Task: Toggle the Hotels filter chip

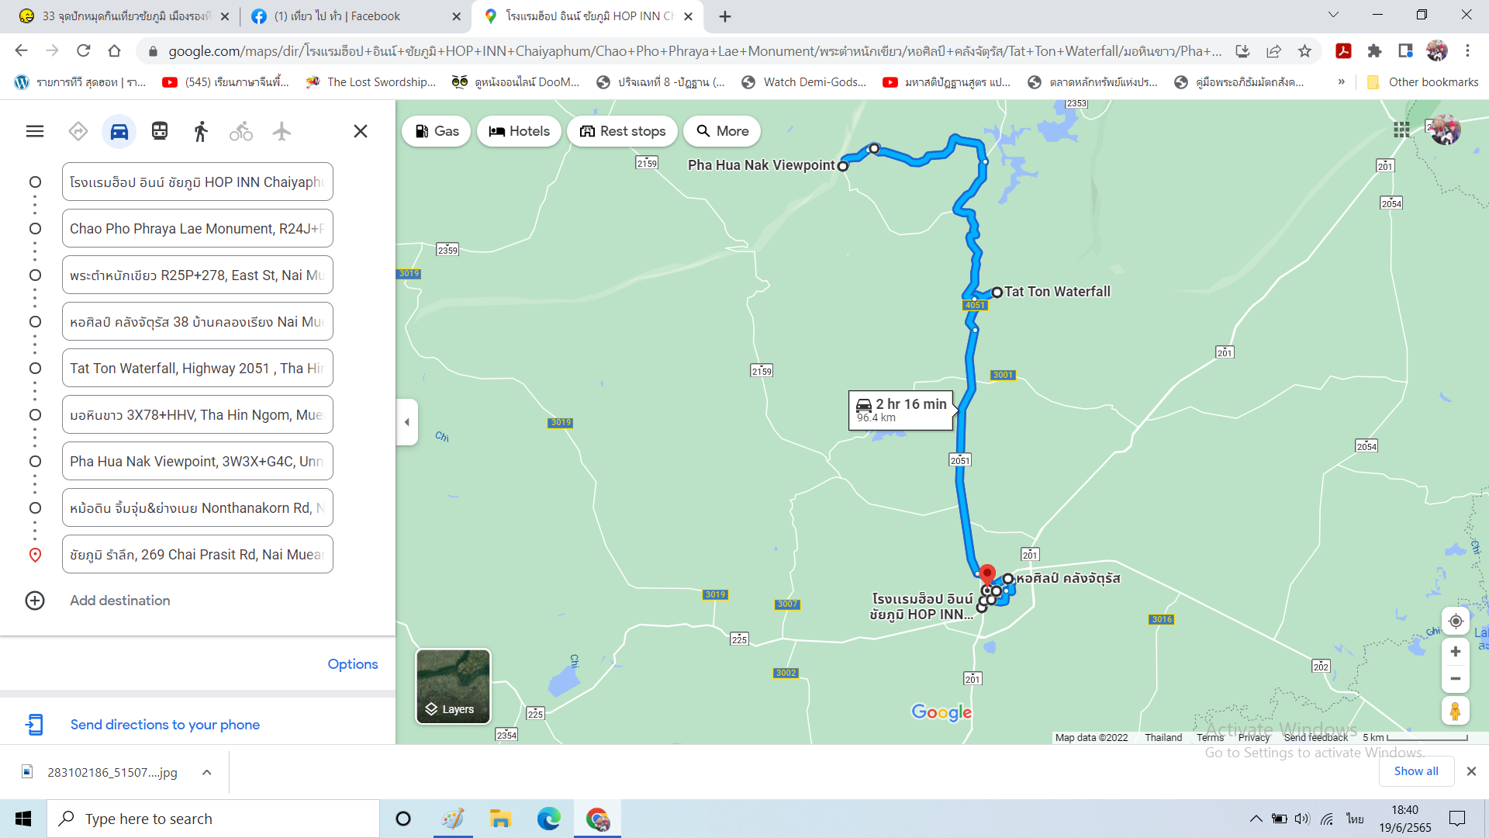Action: click(x=519, y=131)
